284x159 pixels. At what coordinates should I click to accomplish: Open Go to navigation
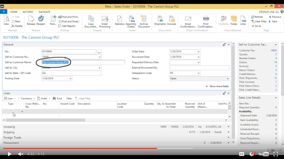click(x=256, y=26)
